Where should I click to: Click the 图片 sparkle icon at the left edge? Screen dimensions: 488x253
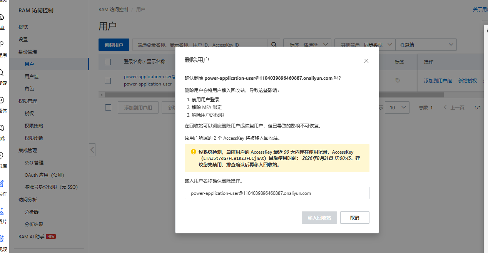(2, 211)
